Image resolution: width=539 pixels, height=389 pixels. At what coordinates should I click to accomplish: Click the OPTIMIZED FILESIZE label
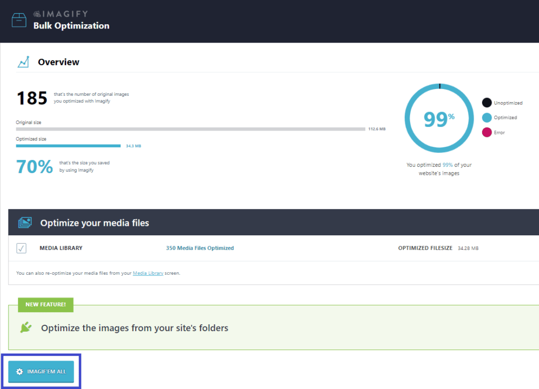point(425,248)
